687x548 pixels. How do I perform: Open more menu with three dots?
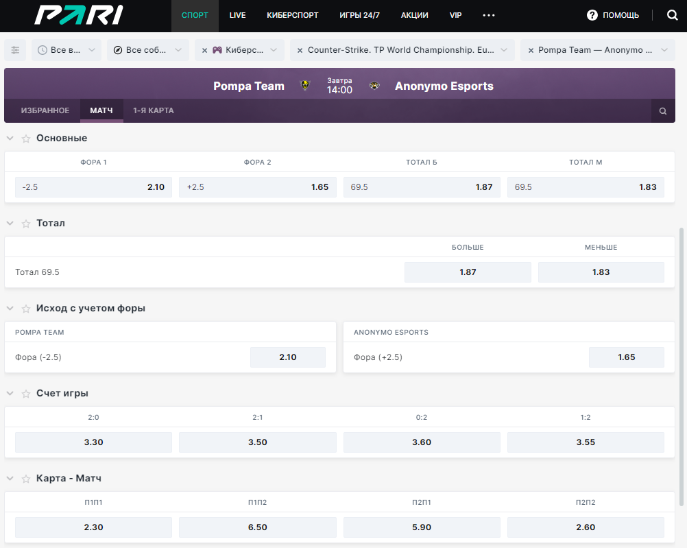click(x=489, y=15)
